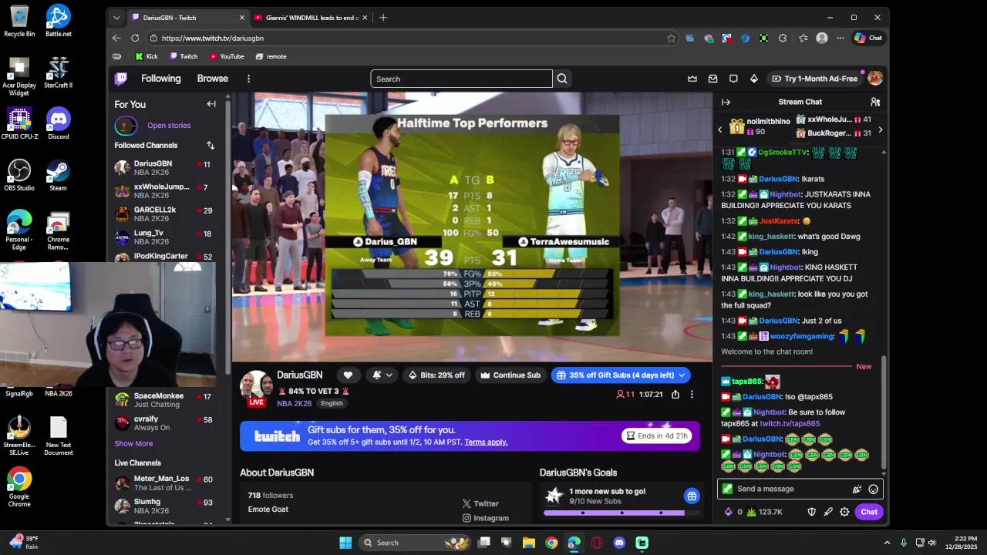987x555 pixels.
Task: Open Twitch top nav more dots menu
Action: [x=248, y=79]
